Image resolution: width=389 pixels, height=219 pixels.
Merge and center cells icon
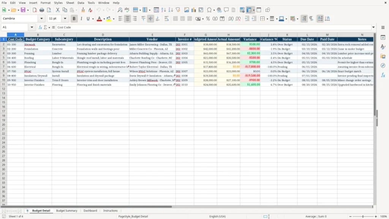coord(176,19)
